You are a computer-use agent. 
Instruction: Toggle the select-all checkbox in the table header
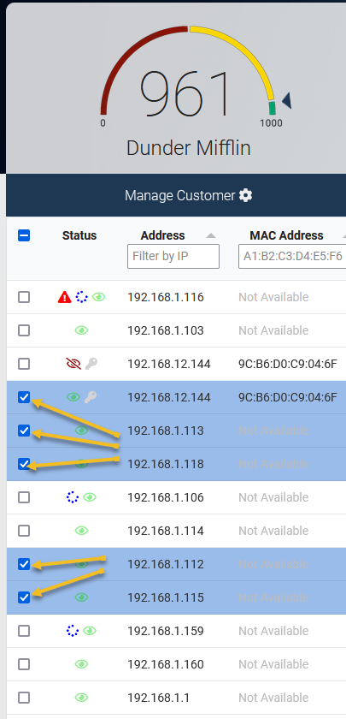click(x=24, y=235)
